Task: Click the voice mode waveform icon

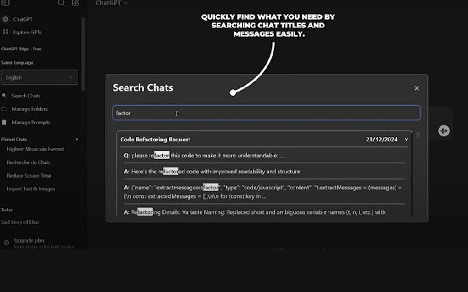Action: coord(444,131)
